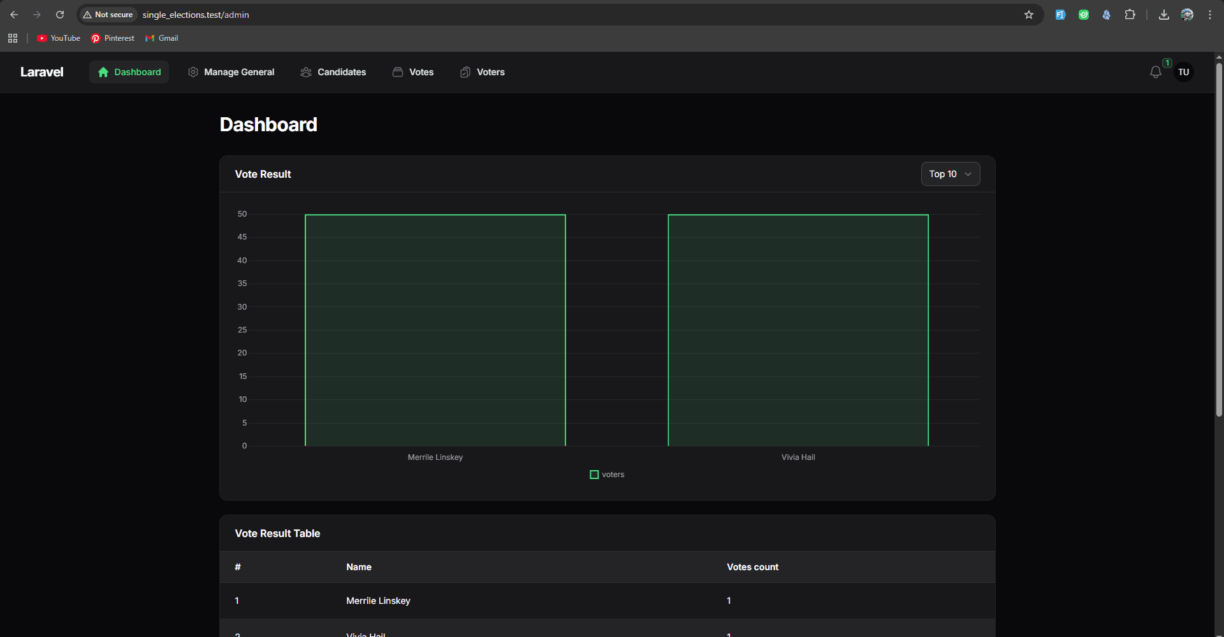Open the browser extensions puzzle icon
Viewport: 1224px width, 637px height.
pyautogui.click(x=1130, y=15)
